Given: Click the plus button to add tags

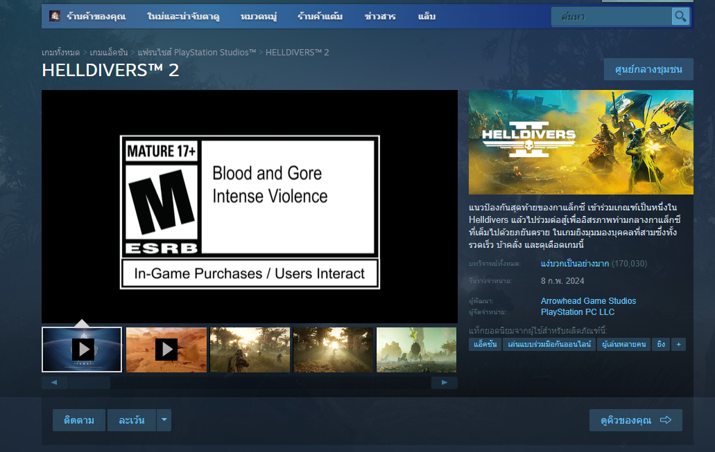Looking at the screenshot, I should (x=678, y=344).
